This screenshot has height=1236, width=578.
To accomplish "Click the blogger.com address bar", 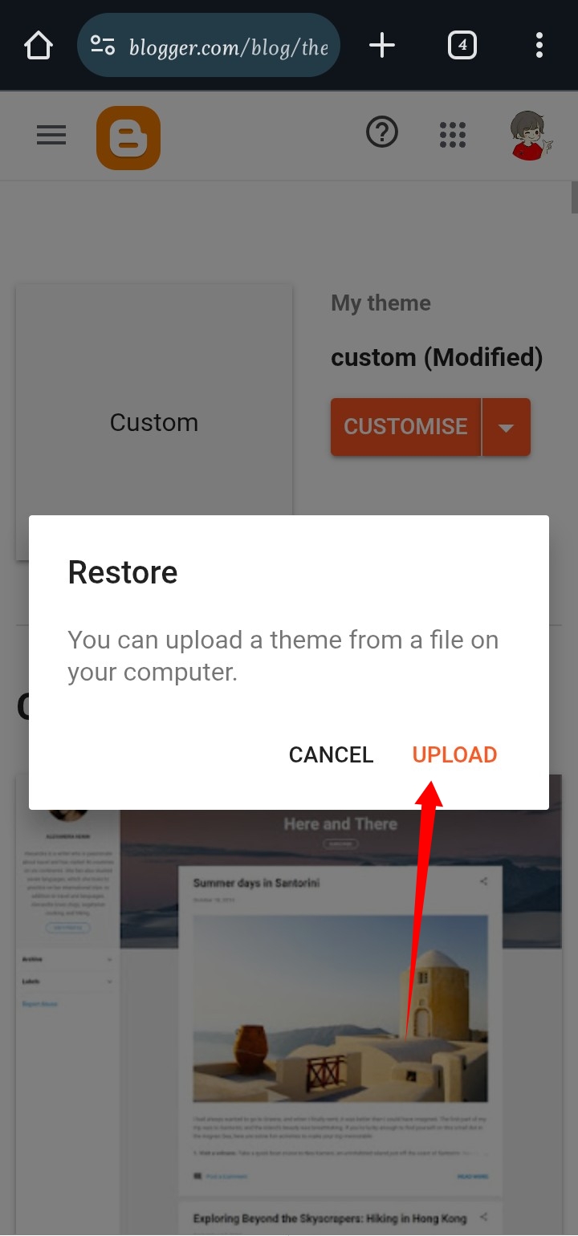I will coord(209,46).
